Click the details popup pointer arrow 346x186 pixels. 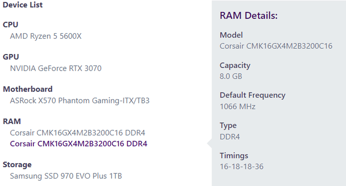tap(209, 144)
